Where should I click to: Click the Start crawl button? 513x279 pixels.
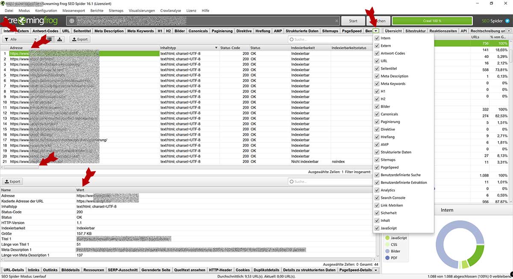point(353,20)
